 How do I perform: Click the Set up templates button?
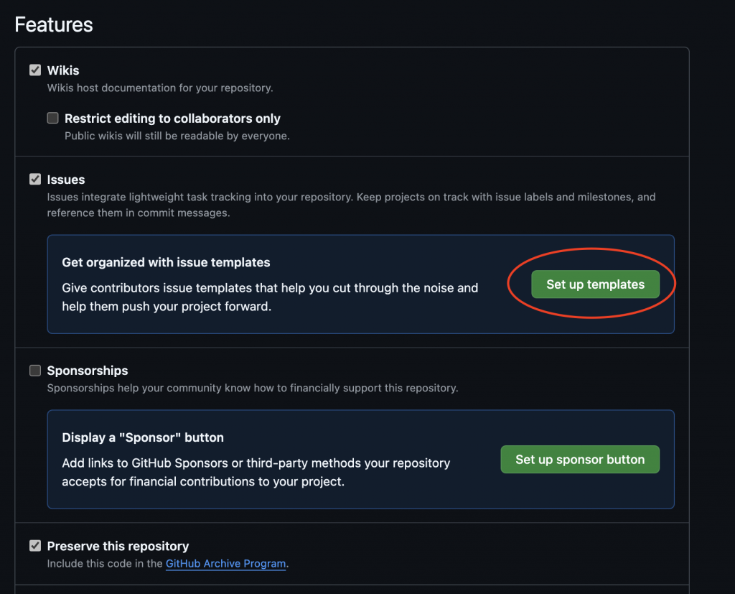coord(595,284)
